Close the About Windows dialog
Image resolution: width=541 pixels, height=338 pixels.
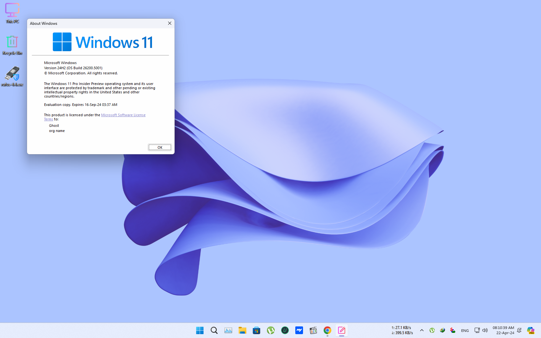[170, 23]
